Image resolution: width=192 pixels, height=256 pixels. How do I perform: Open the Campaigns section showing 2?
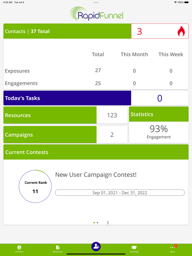point(50,135)
